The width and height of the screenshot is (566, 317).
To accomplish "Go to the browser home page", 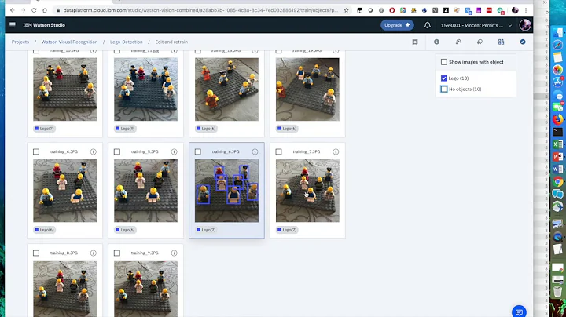I will [x=45, y=10].
